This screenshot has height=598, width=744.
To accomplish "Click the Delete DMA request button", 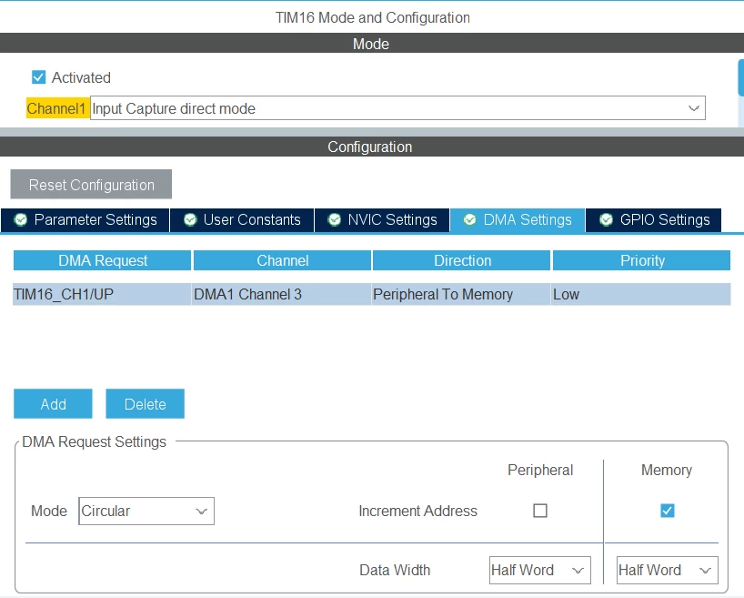I will coord(146,404).
